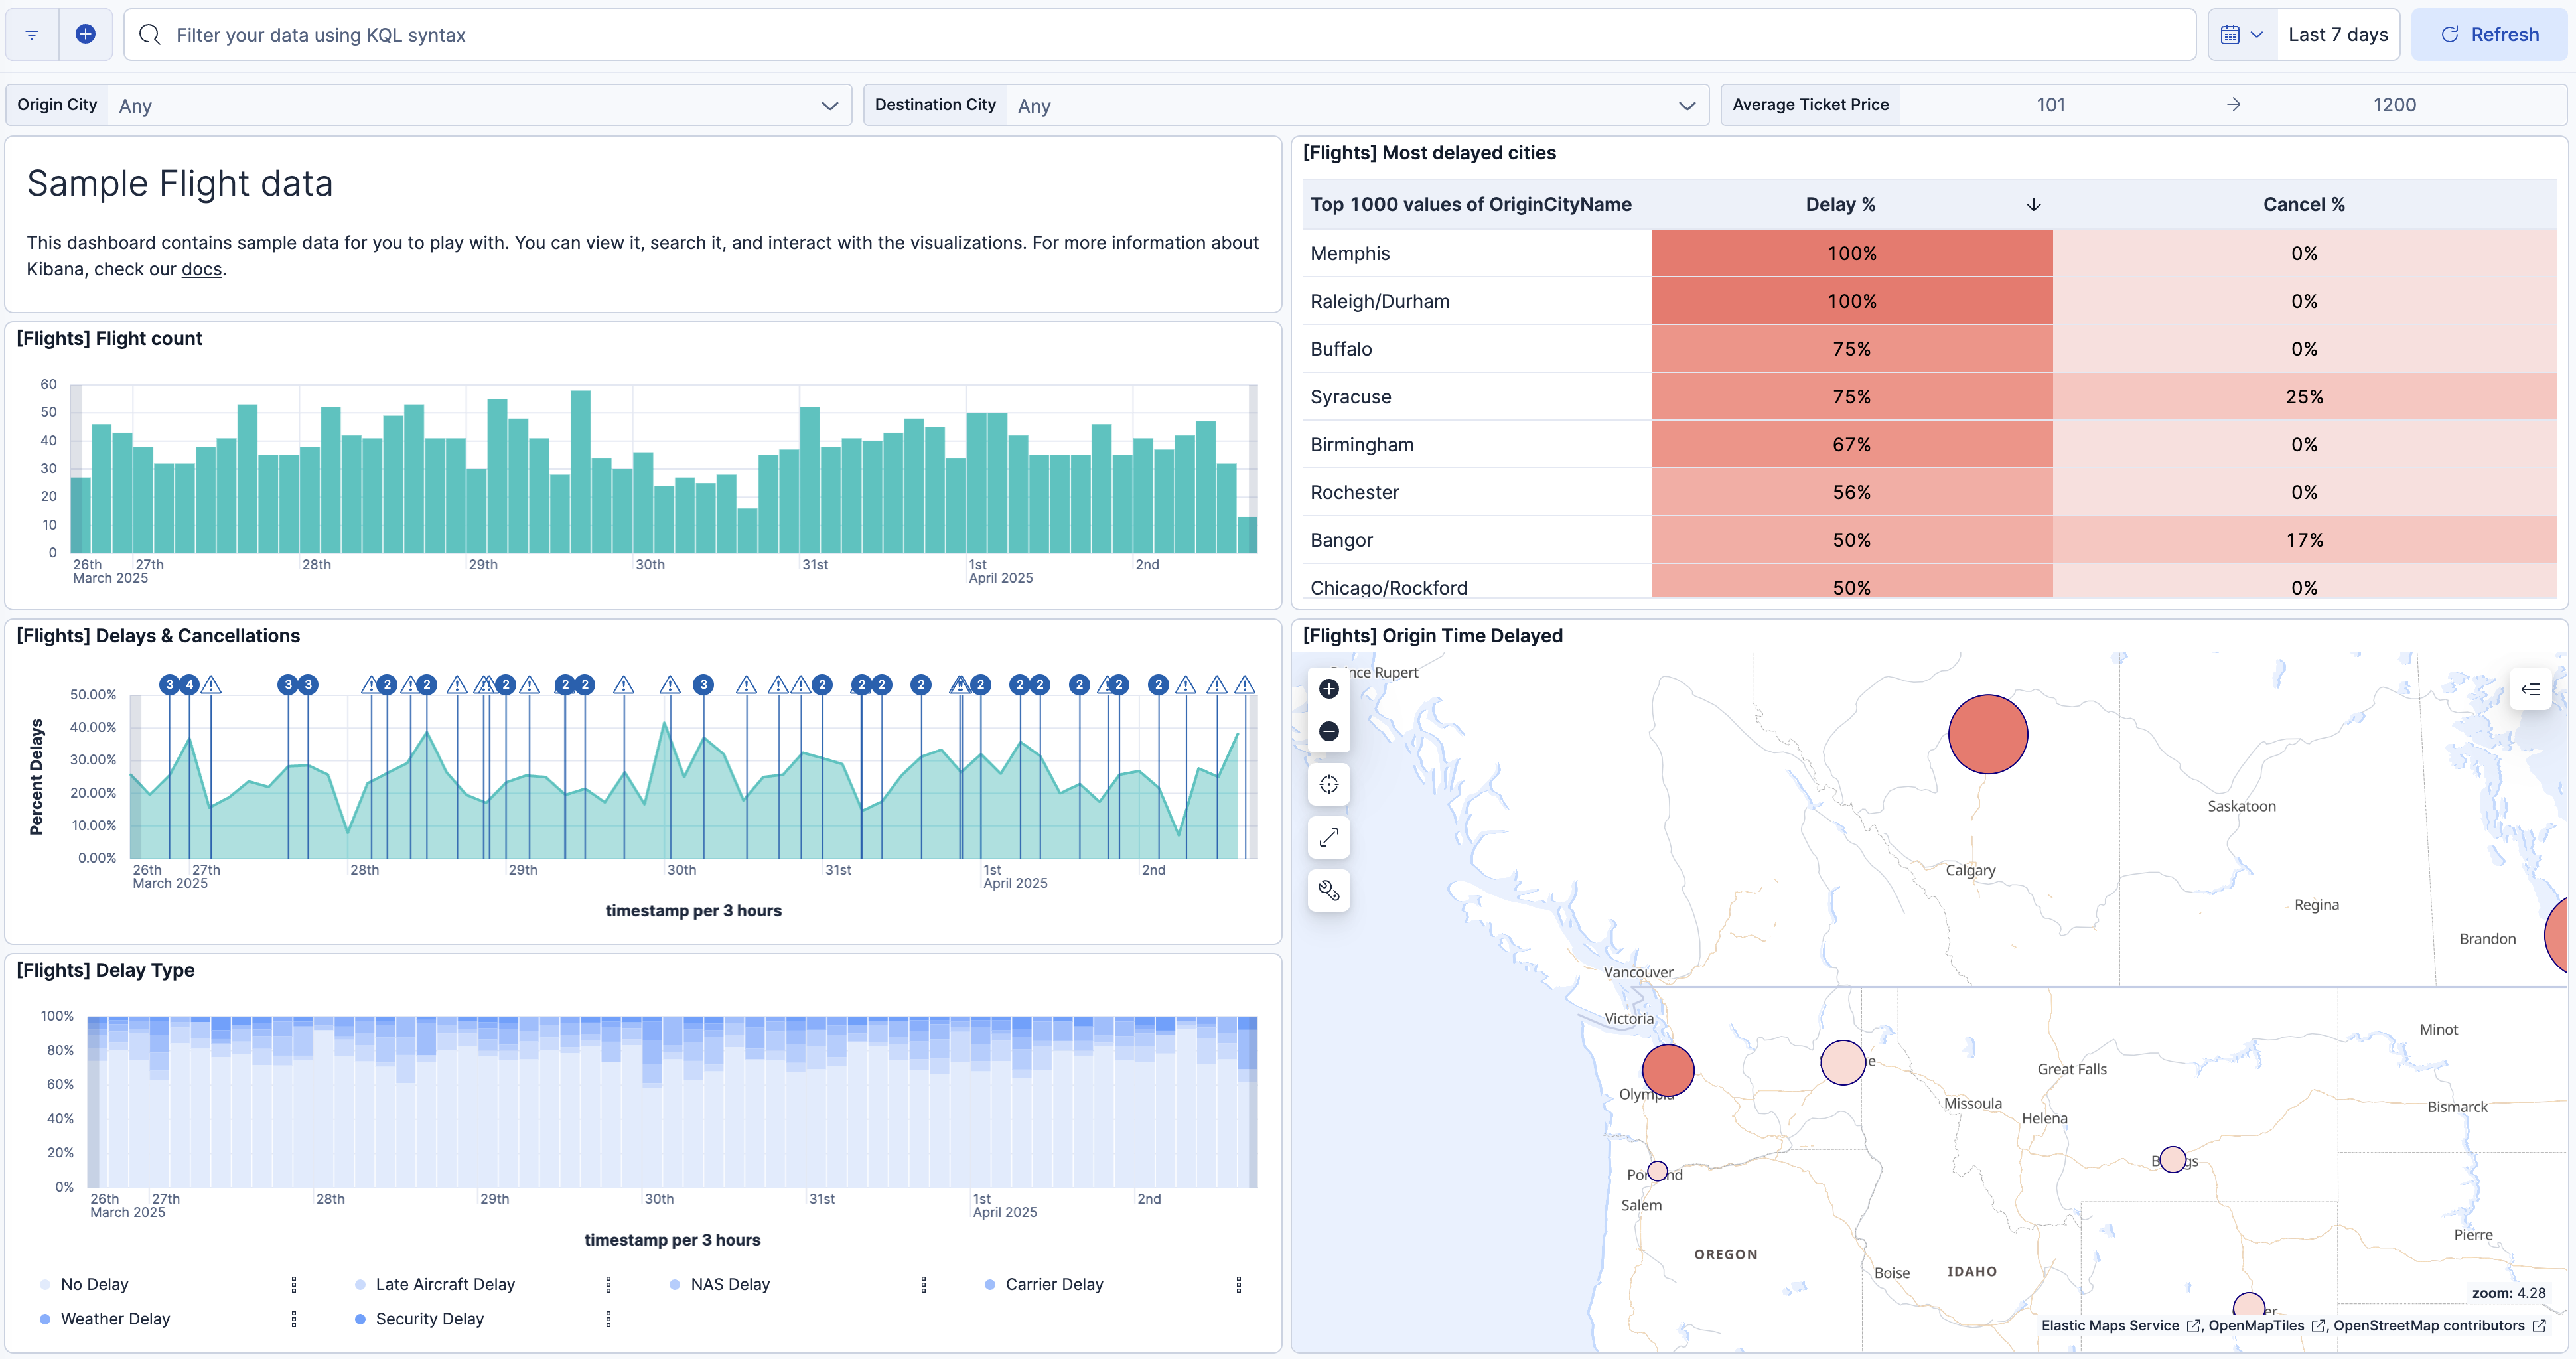This screenshot has width=2576, height=1359.
Task: Toggle the No Delay legend series
Action: 94,1284
